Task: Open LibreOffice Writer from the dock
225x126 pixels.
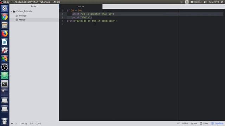Action: 5,42
